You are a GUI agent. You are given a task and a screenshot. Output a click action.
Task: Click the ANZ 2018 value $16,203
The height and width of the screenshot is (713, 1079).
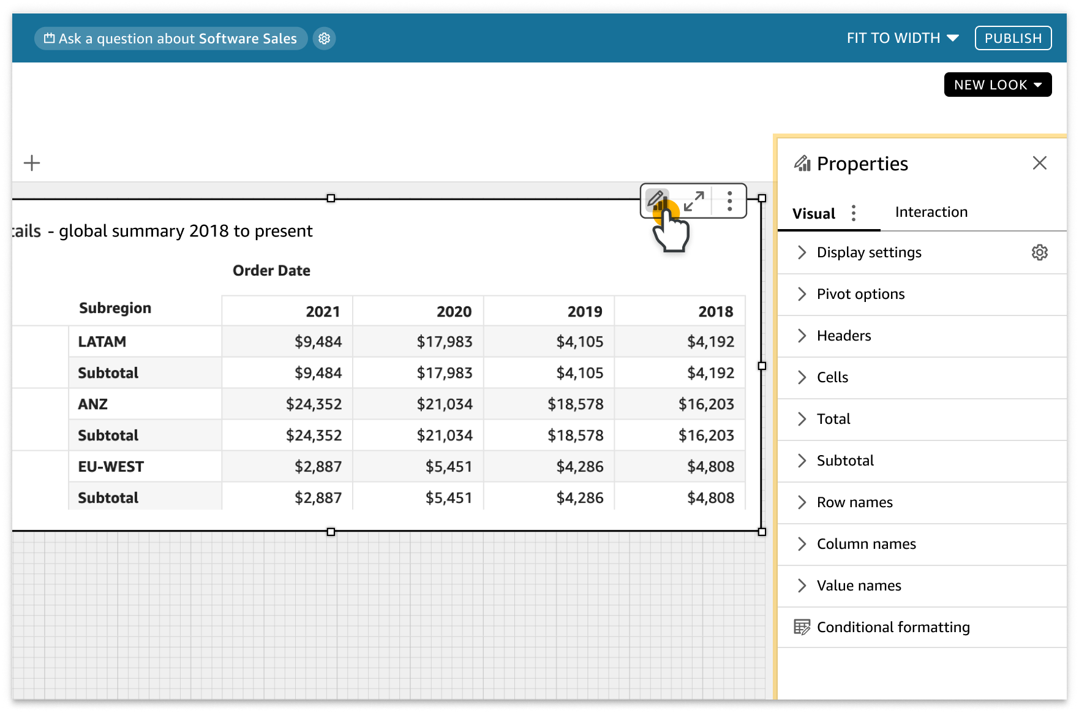pos(706,404)
